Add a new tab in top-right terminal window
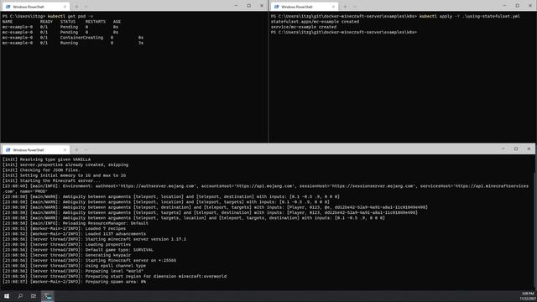Viewport: 537px width, 302px height. [x=345, y=7]
